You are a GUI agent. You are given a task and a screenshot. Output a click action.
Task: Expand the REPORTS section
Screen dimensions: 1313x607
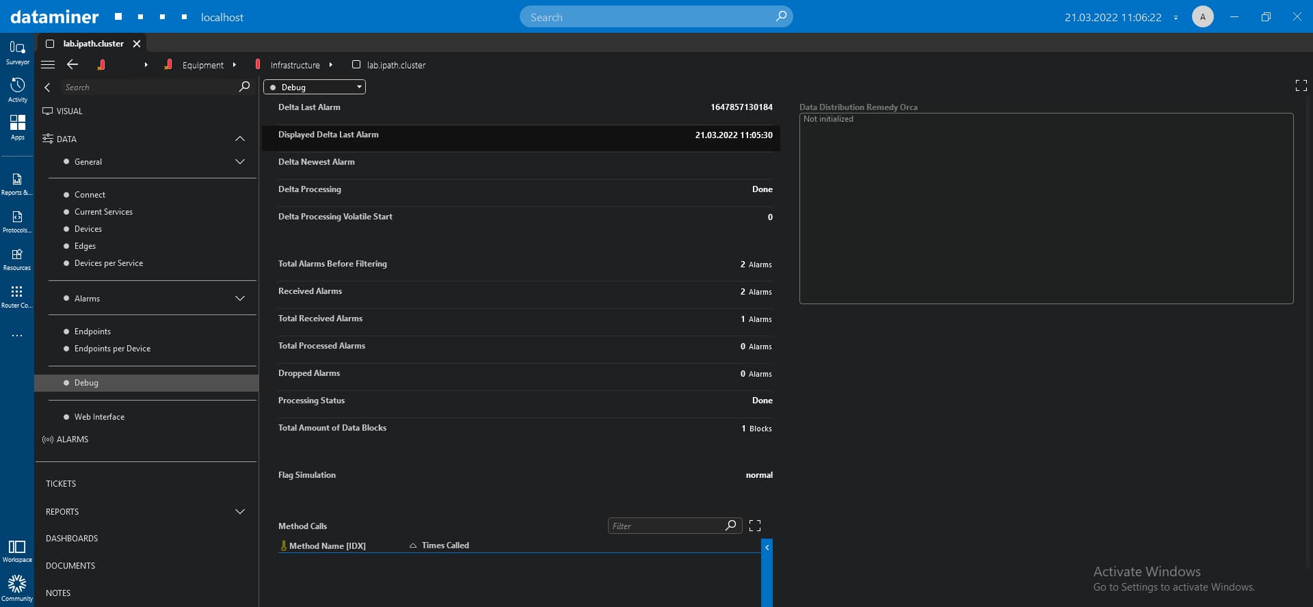(x=240, y=512)
